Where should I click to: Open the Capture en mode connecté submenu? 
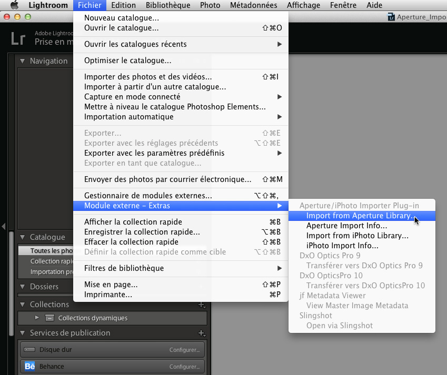(181, 97)
